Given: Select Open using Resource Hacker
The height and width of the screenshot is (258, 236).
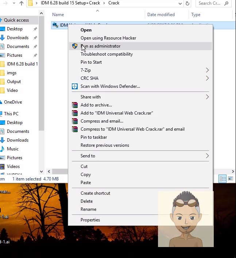Looking at the screenshot, I should tap(140, 38).
